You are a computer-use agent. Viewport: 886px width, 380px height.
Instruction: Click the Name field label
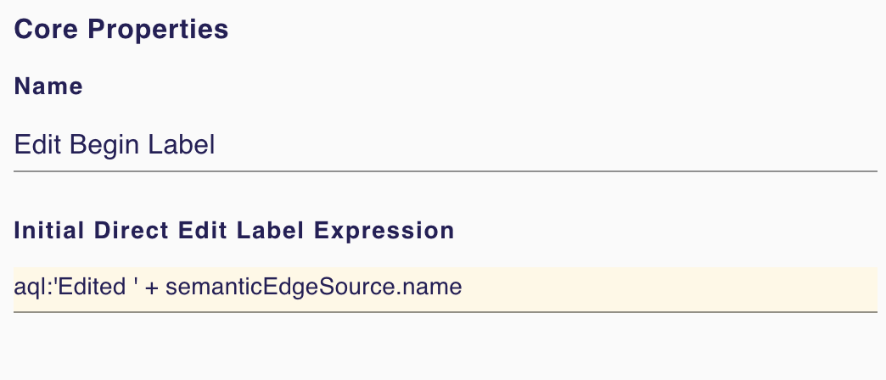48,87
